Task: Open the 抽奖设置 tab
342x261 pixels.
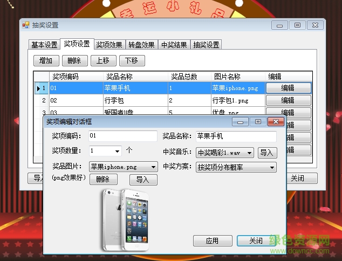Action: pyautogui.click(x=206, y=45)
